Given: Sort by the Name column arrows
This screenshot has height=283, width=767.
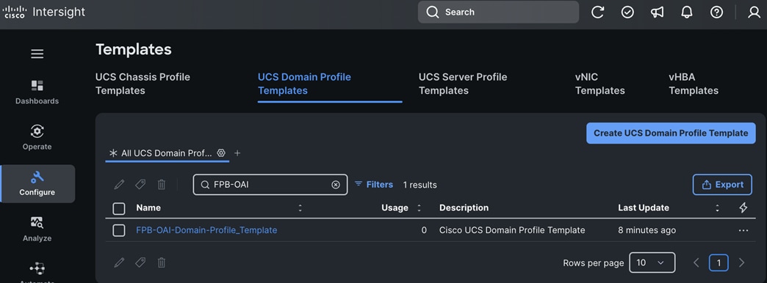Looking at the screenshot, I should (x=300, y=208).
